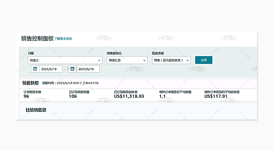This screenshot has height=151, width=273.
Task: Open the 销售额细分 dropdown showing 商城汇总
Action: click(127, 60)
